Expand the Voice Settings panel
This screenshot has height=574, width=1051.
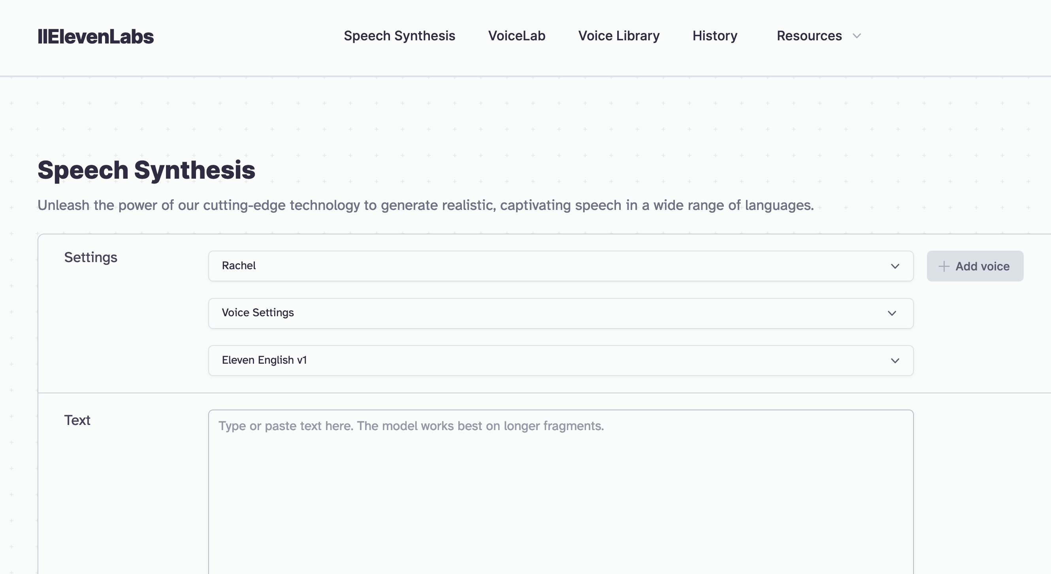point(561,312)
